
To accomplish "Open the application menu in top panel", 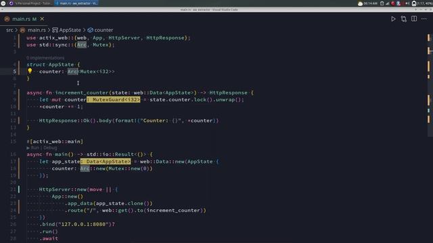I will 3,3.
